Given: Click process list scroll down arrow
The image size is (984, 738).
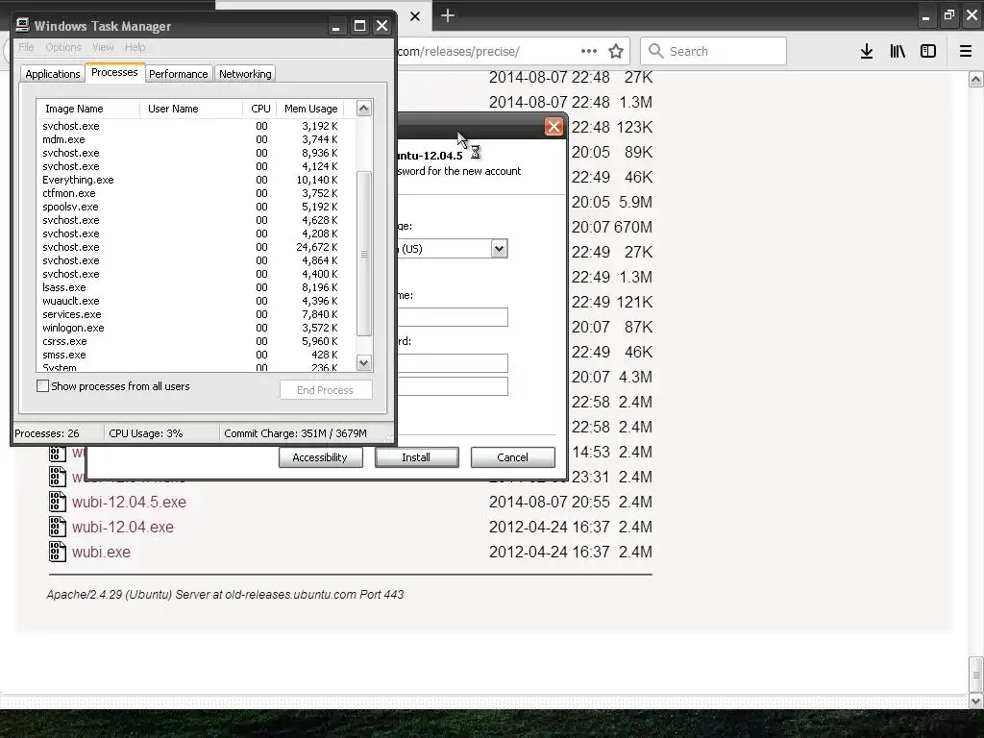Looking at the screenshot, I should (364, 362).
